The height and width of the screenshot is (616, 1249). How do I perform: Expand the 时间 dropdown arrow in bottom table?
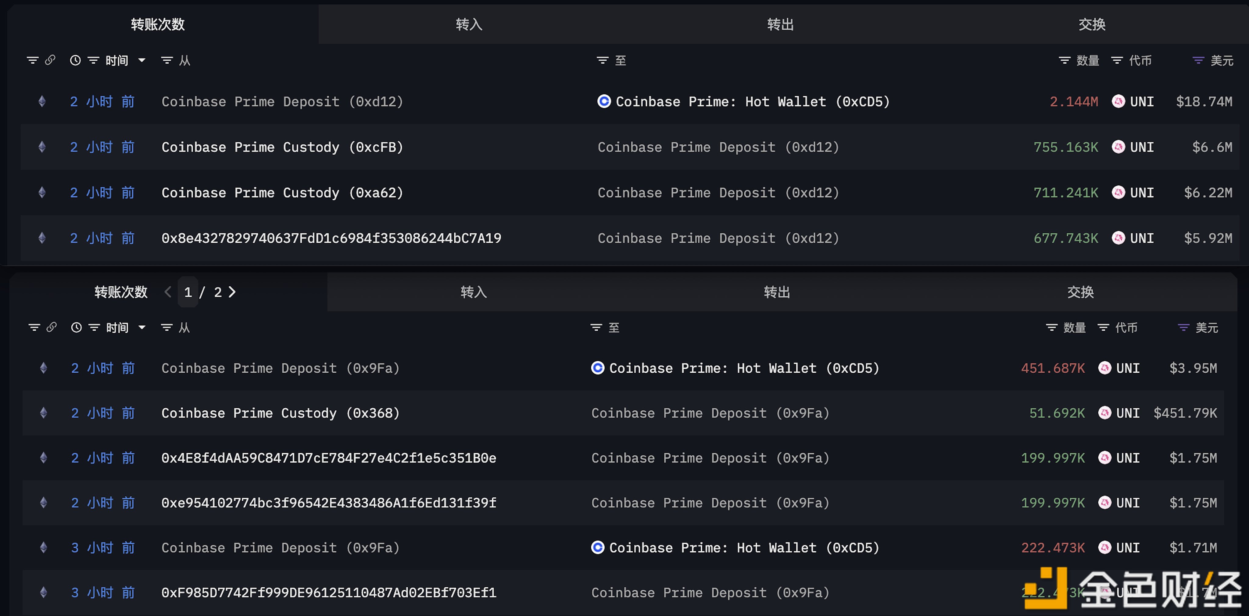click(x=141, y=328)
